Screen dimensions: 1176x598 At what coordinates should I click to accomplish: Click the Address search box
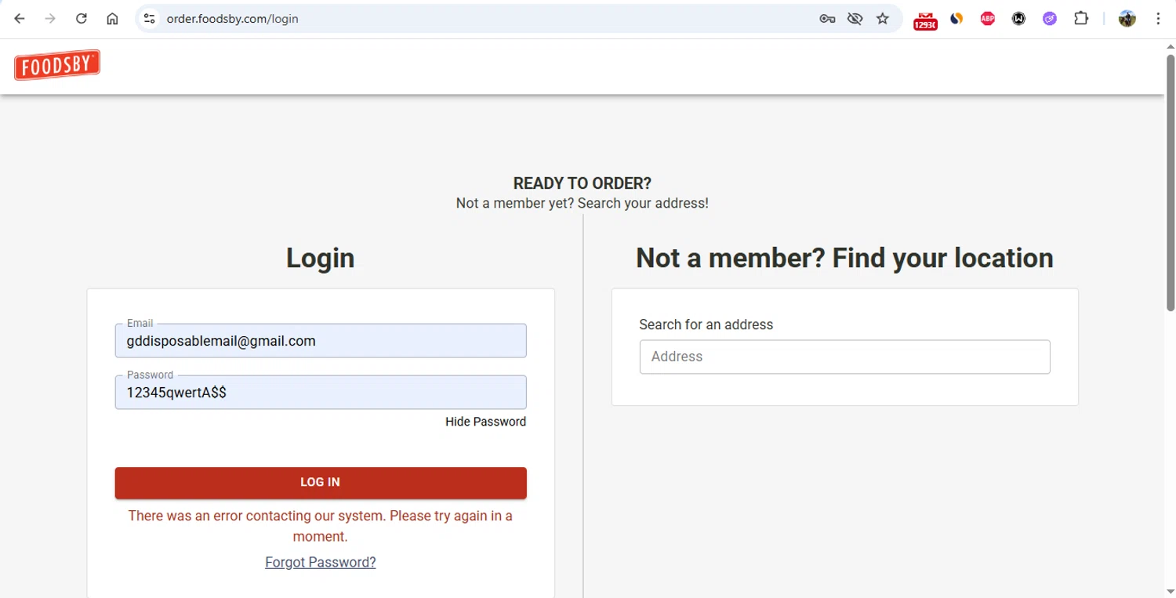tap(844, 357)
